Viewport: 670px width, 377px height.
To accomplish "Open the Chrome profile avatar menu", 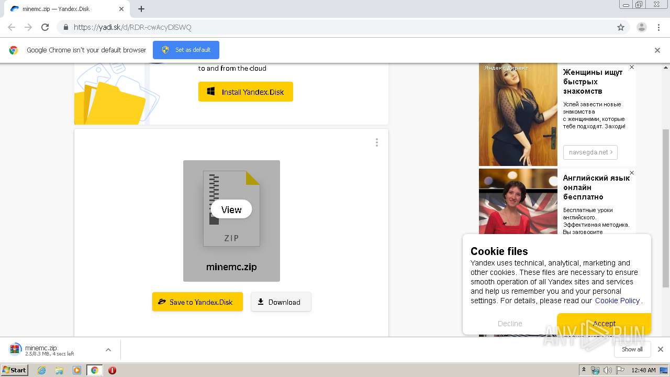I will (642, 27).
